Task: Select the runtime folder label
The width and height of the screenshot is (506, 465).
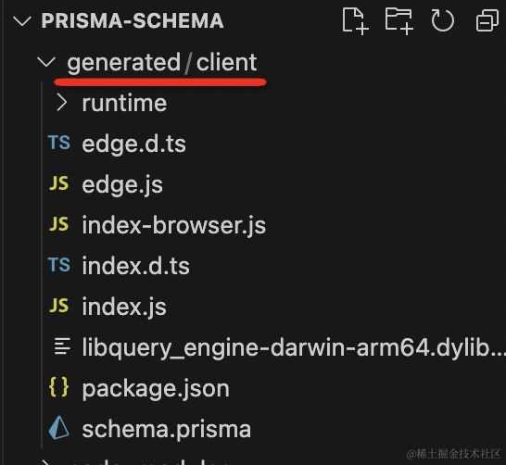Action: pyautogui.click(x=124, y=103)
